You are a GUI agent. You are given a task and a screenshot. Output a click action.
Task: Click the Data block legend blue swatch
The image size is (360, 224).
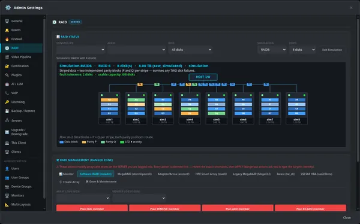click(62, 142)
